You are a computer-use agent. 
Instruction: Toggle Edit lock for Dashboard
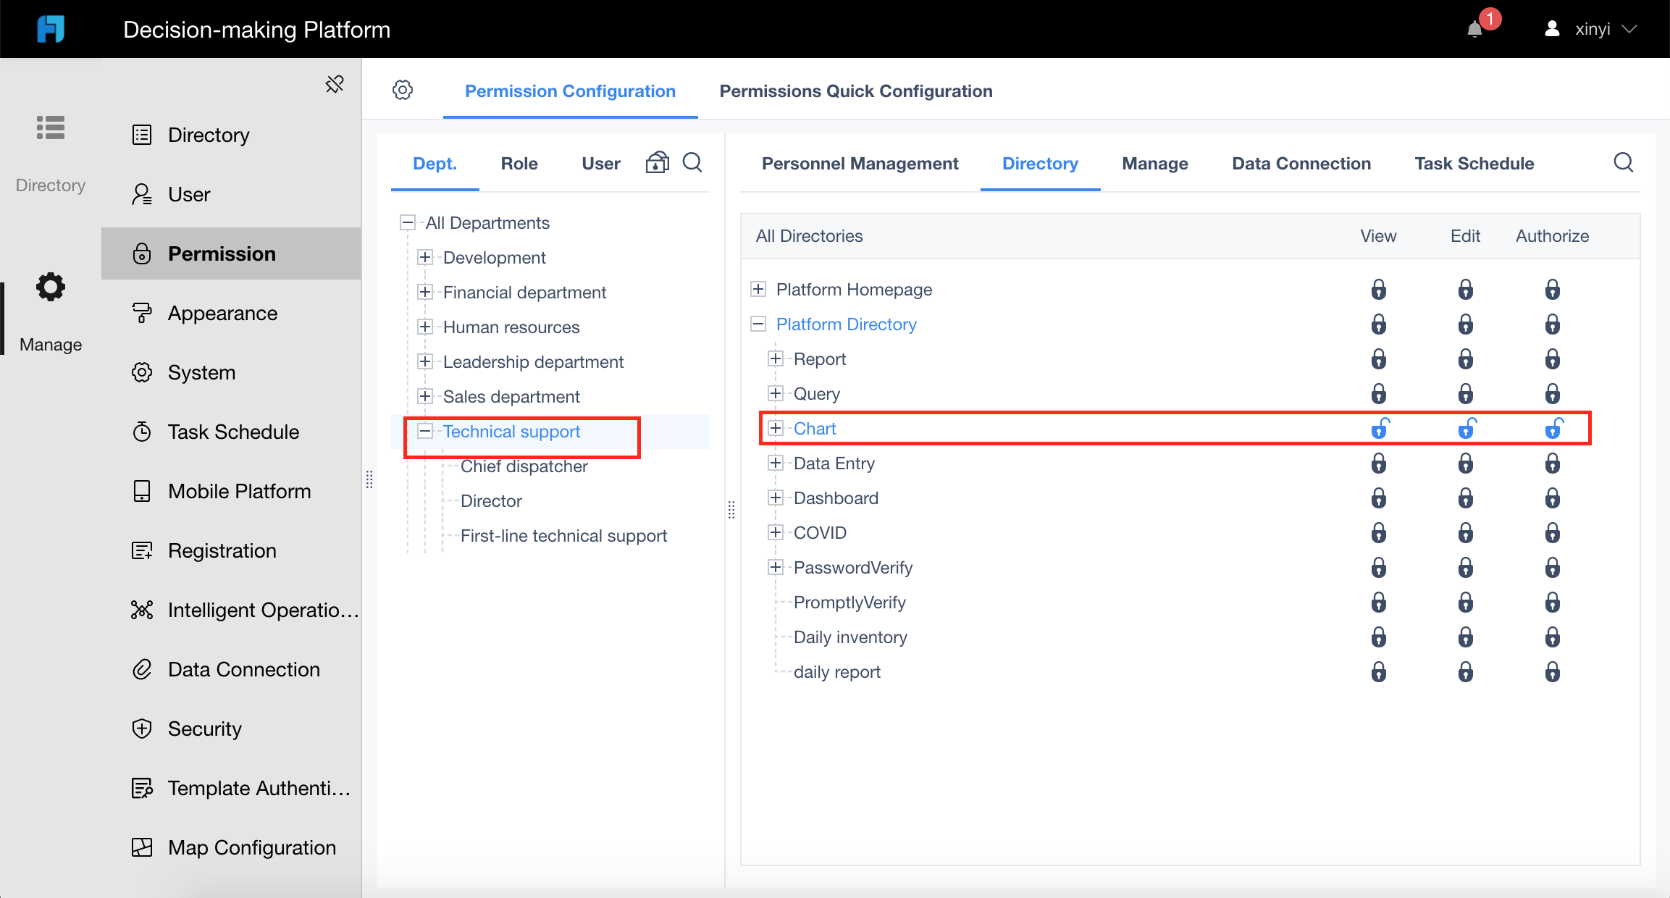coord(1466,498)
